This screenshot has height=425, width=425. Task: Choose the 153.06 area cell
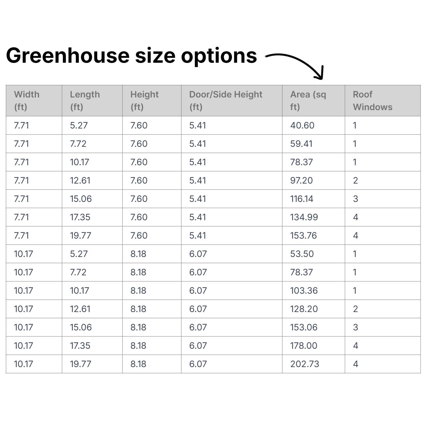point(304,328)
